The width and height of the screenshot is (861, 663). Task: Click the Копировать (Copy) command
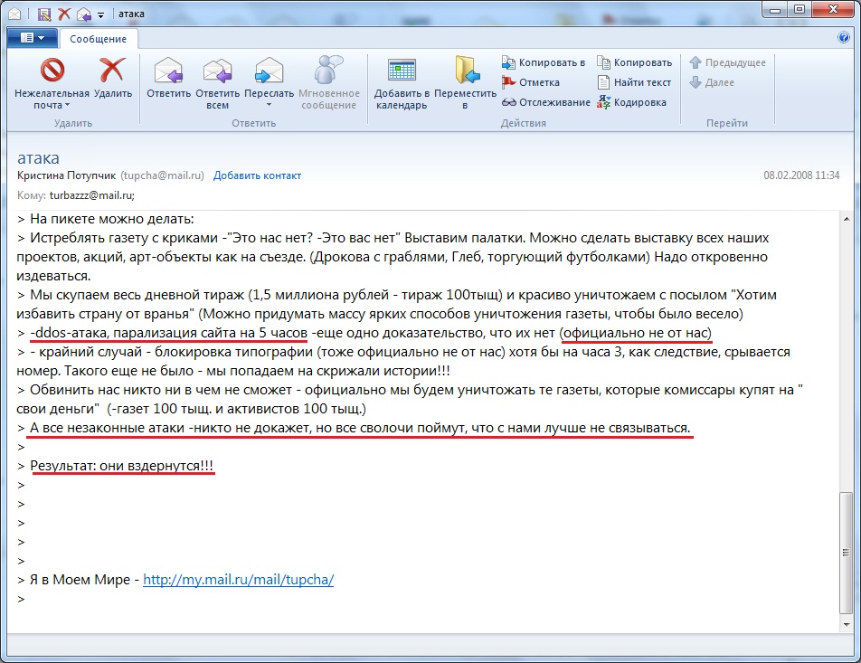coord(635,62)
